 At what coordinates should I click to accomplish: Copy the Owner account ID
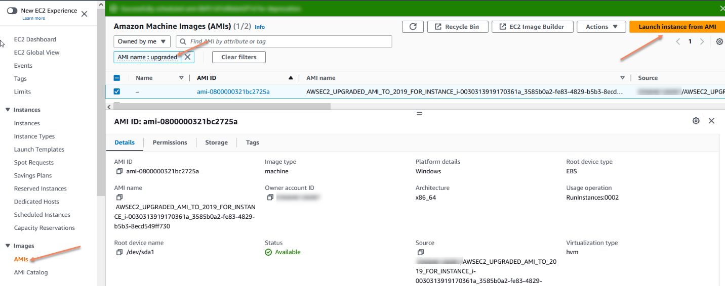[270, 197]
